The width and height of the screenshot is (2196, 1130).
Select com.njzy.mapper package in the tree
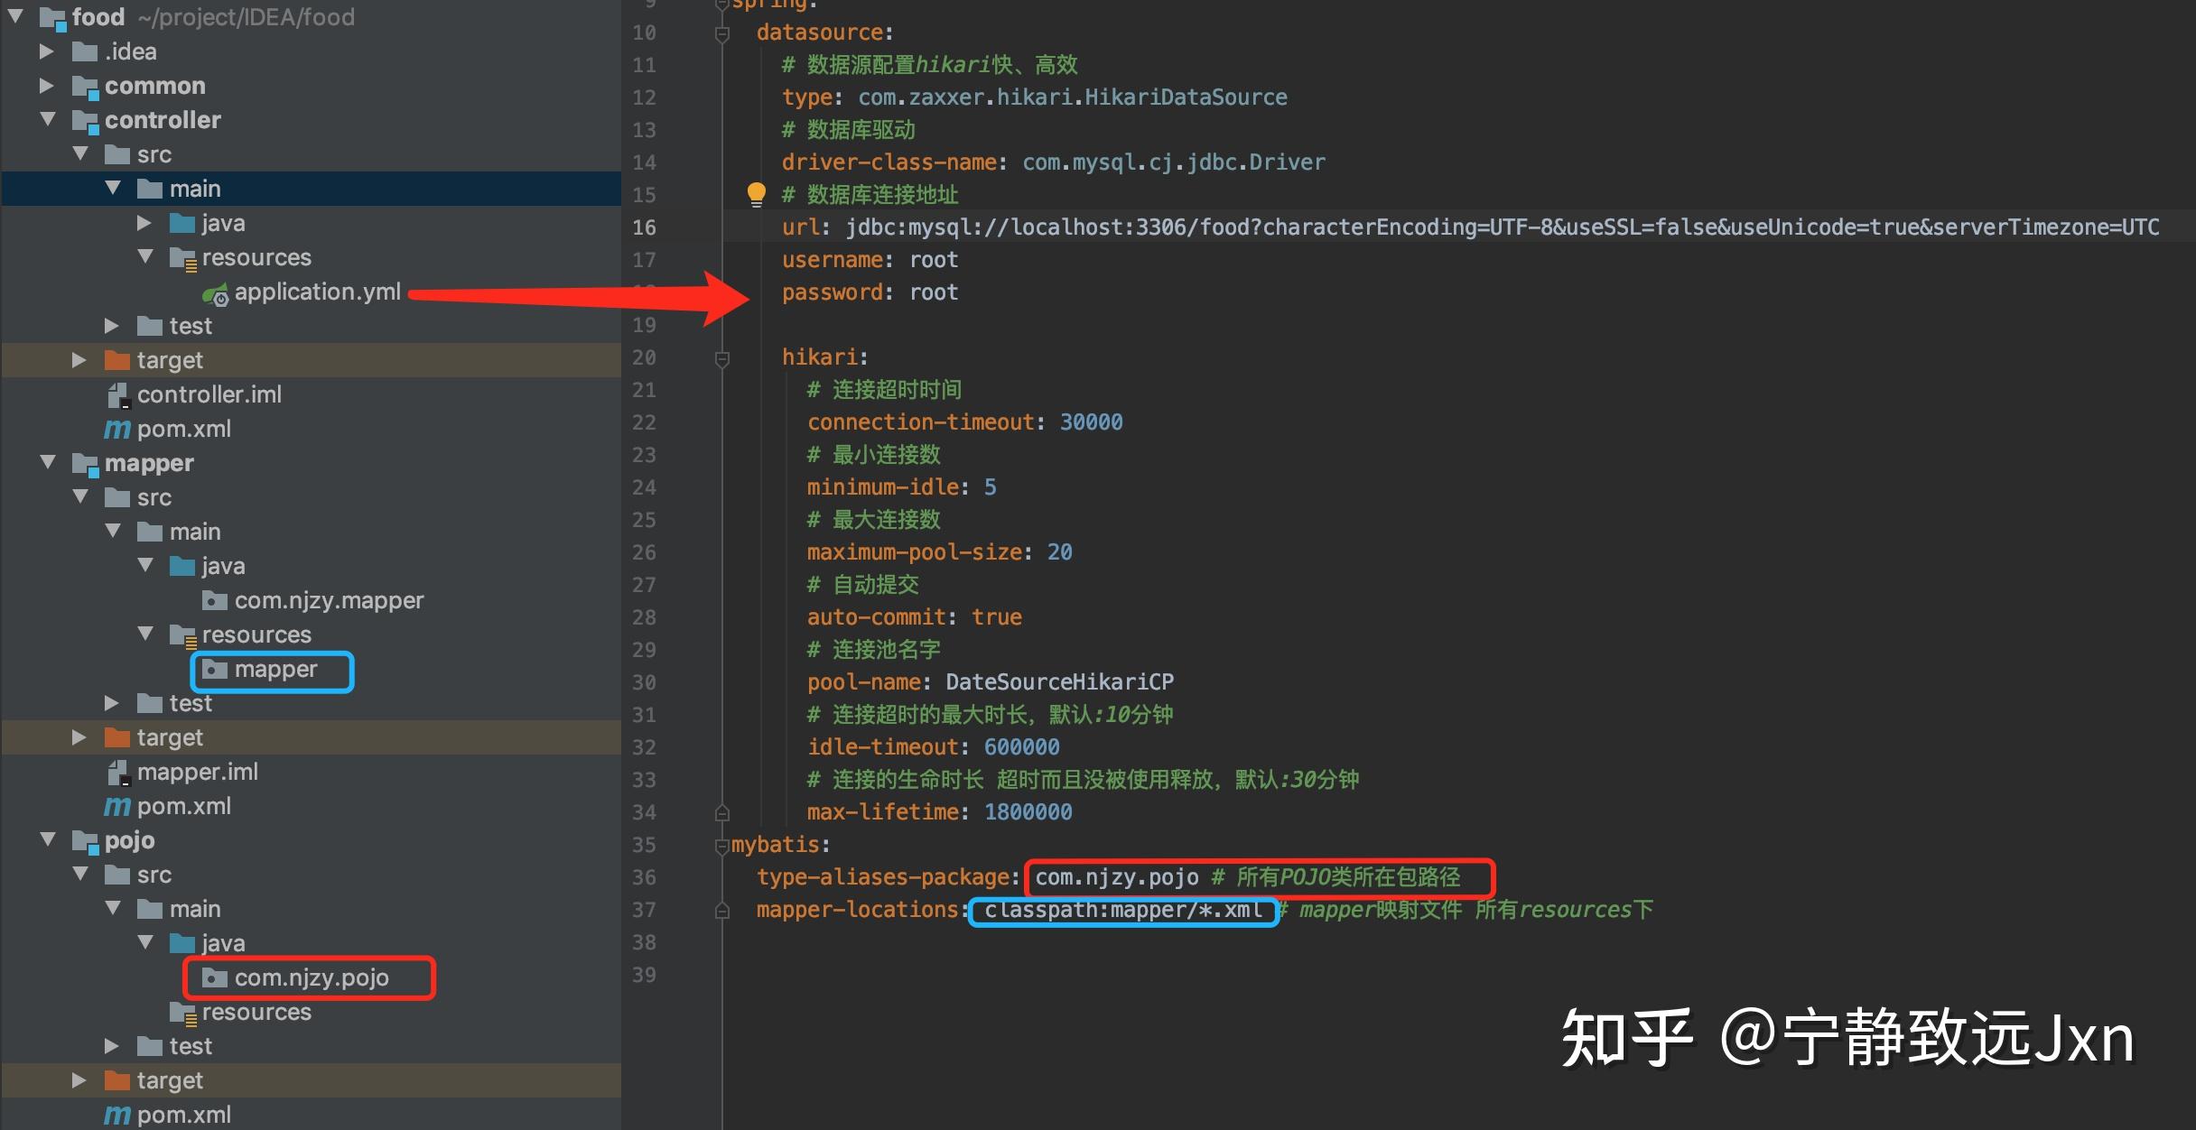[x=329, y=601]
